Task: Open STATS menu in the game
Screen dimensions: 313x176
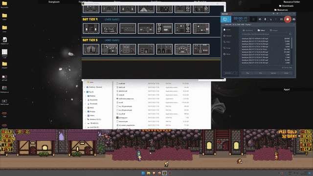Action: coord(7,140)
